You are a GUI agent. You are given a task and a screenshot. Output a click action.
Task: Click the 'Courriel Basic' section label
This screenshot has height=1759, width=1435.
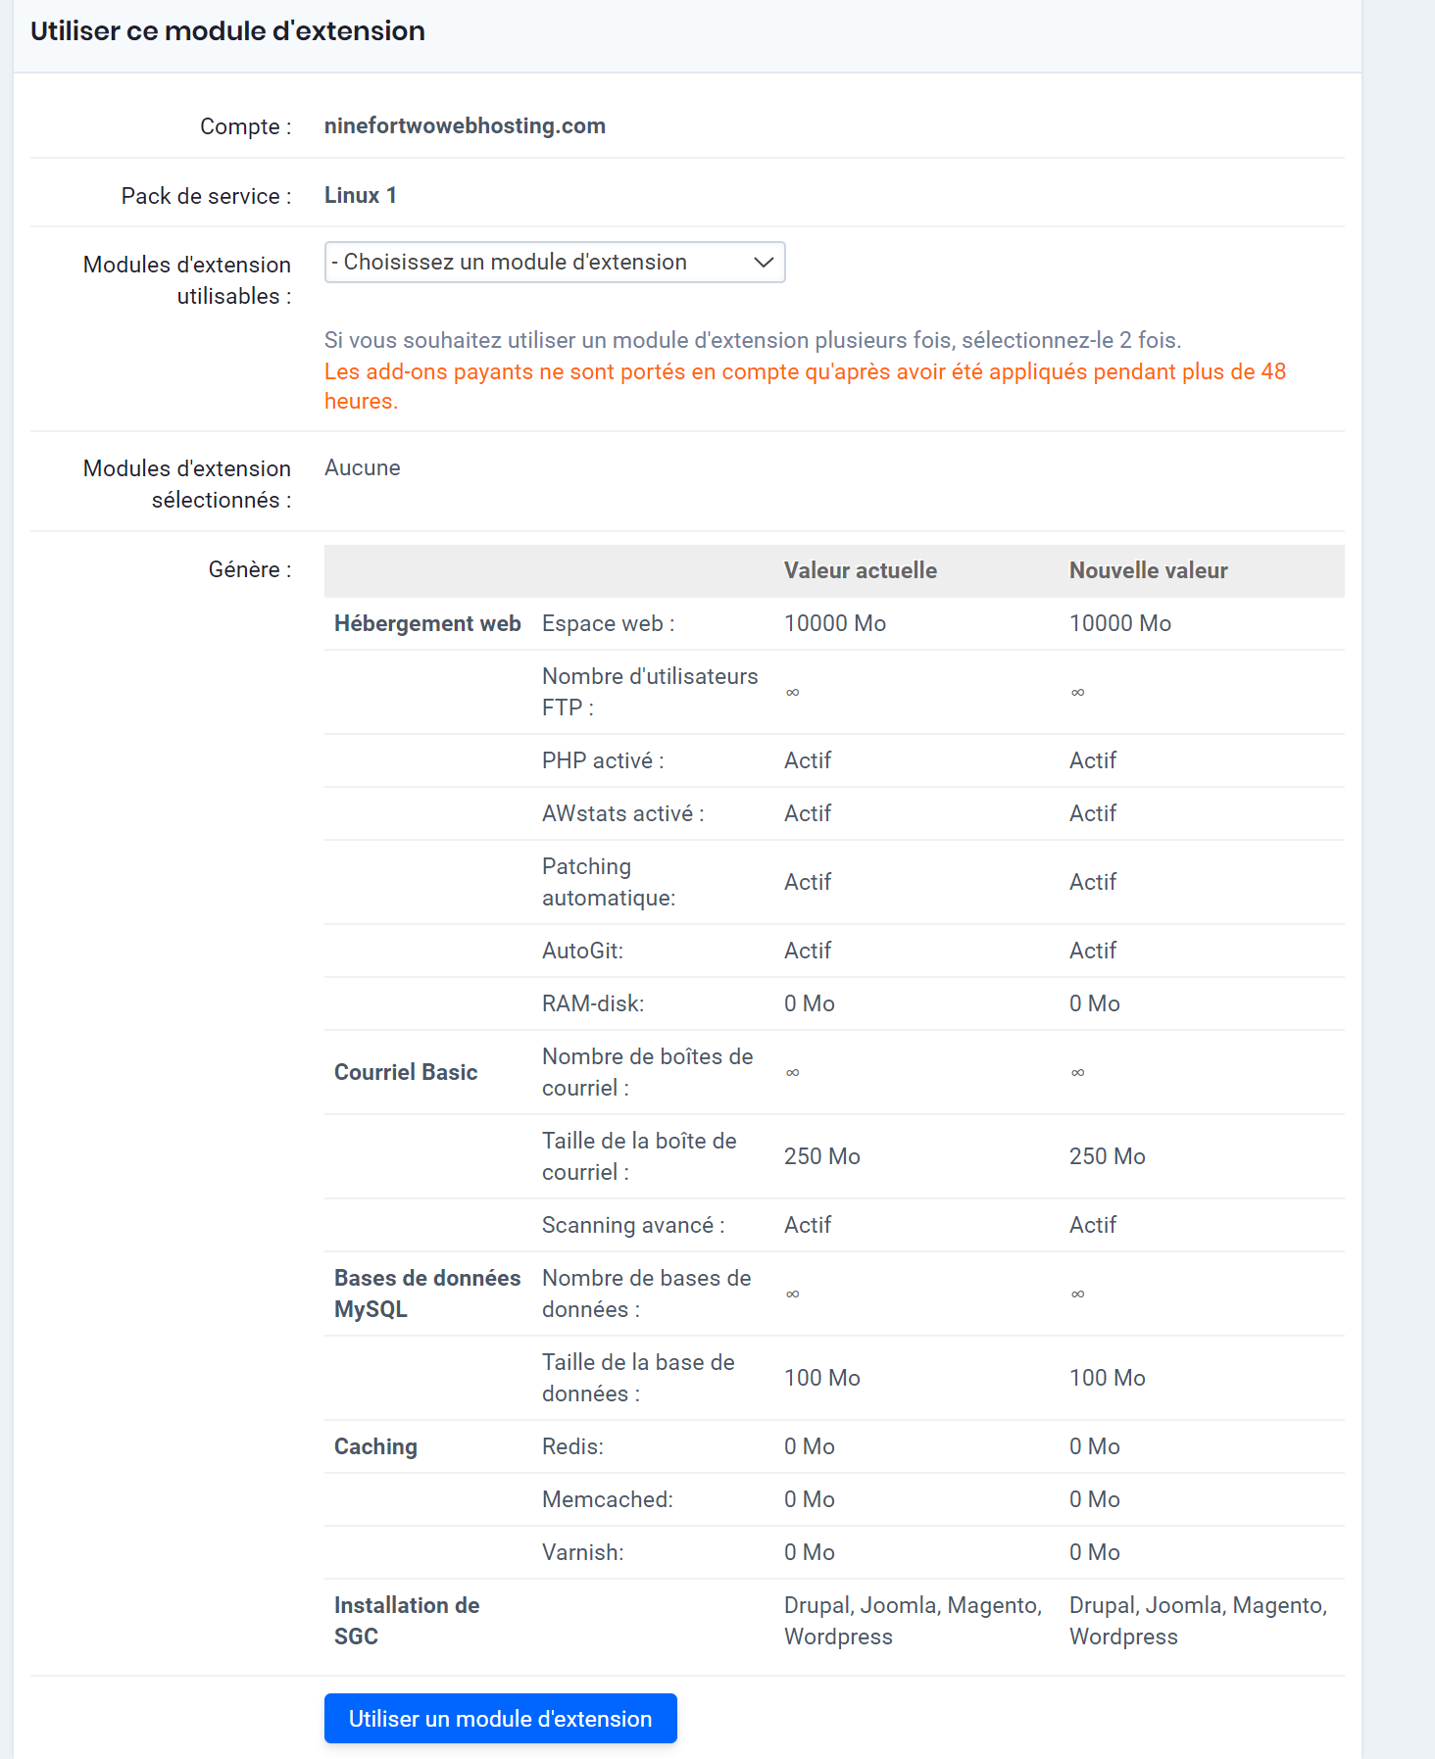click(x=405, y=1071)
